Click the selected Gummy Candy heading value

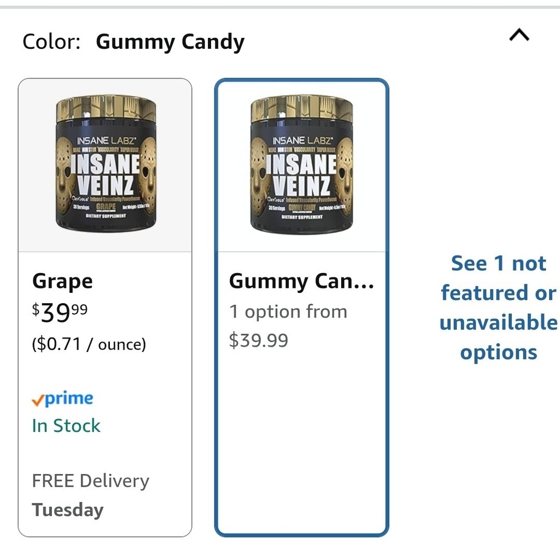coord(170,42)
